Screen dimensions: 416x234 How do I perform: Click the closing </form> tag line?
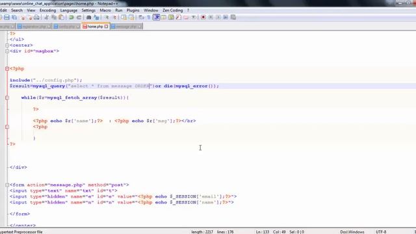19,214
